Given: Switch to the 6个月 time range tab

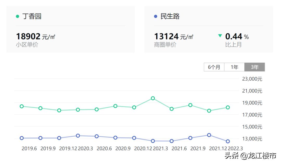Looking at the screenshot, I should (213, 67).
